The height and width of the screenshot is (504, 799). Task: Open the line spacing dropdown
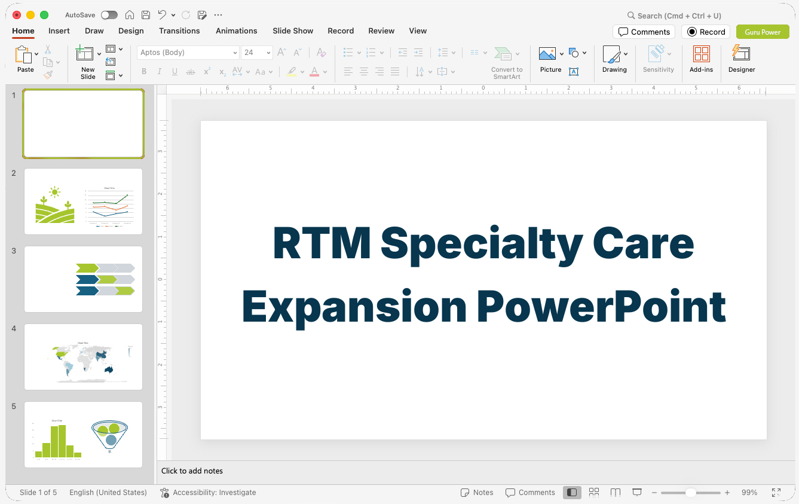pos(446,53)
